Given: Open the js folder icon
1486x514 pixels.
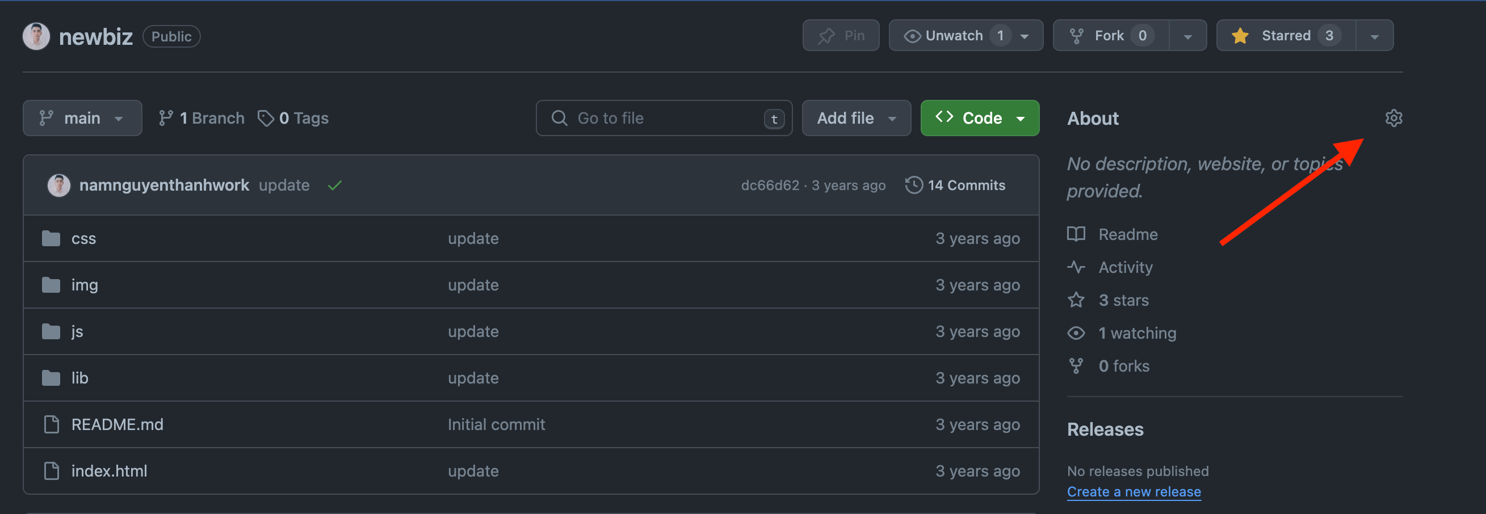Looking at the screenshot, I should [51, 332].
